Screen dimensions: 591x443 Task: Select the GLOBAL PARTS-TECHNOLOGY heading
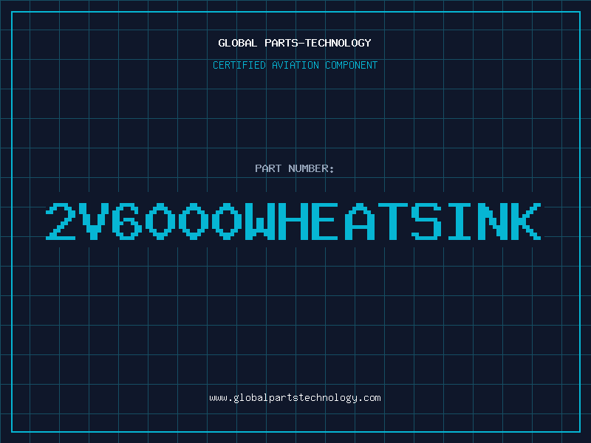295,43
